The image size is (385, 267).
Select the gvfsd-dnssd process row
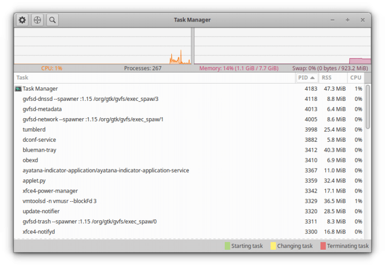pyautogui.click(x=189, y=99)
